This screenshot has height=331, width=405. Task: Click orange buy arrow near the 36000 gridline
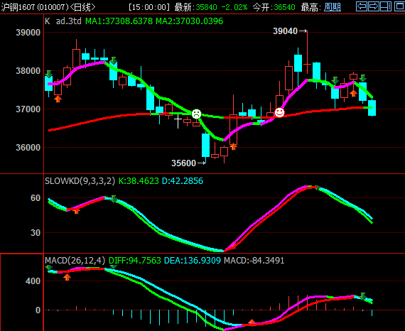[233, 146]
